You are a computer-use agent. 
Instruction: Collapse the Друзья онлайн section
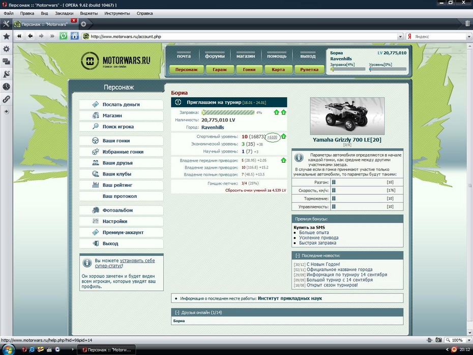pyautogui.click(x=177, y=312)
